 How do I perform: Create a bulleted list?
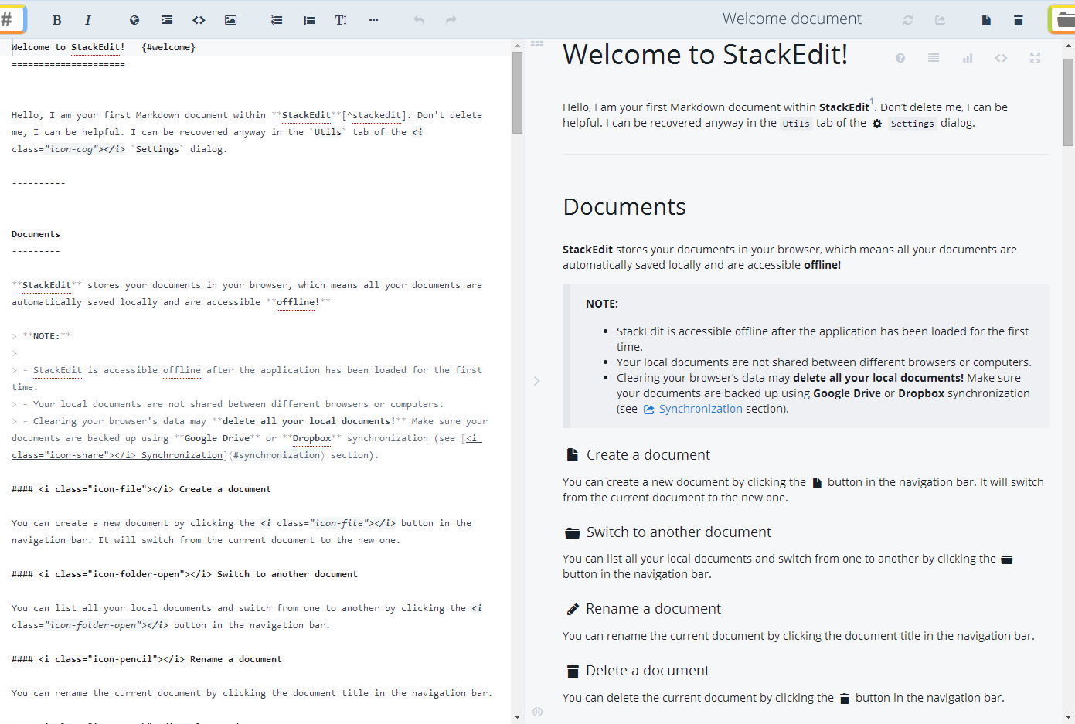(x=309, y=20)
